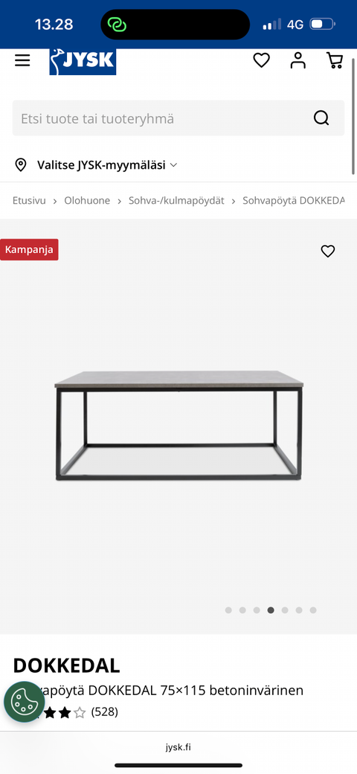The height and width of the screenshot is (774, 357).
Task: Tap the DOKKEDAL coffee table image
Action: pyautogui.click(x=178, y=426)
